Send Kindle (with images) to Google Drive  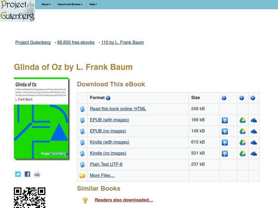coord(243,142)
